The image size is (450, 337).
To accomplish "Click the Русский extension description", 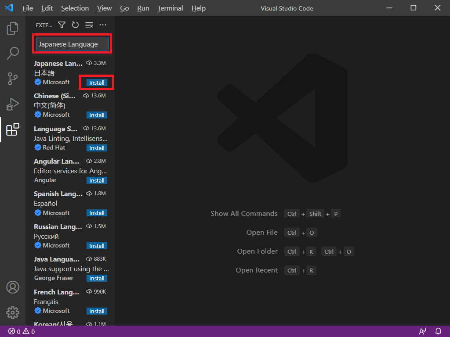I will 46,237.
